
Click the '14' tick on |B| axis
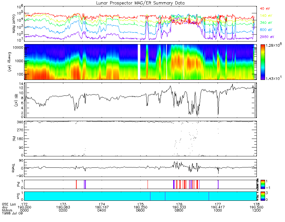21,84
